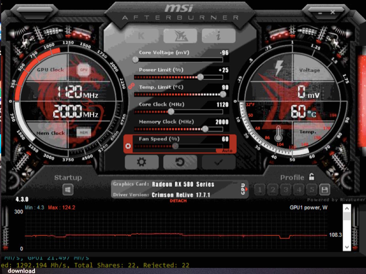Screen dimensions: 366x274
Task: Save profile with floppy disk icon
Action: click(324, 190)
